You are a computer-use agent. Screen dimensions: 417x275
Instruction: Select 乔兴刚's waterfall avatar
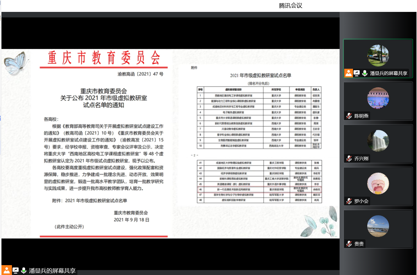(x=378, y=141)
